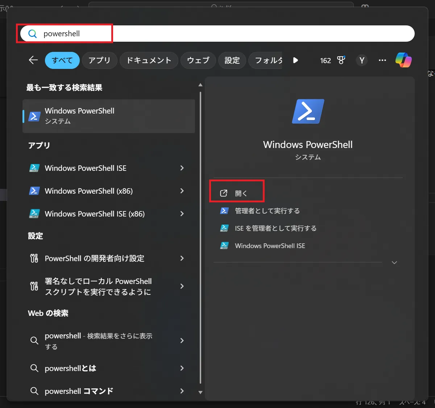
Task: Click the Windows PowerShell title in preview pane
Action: coord(308,145)
